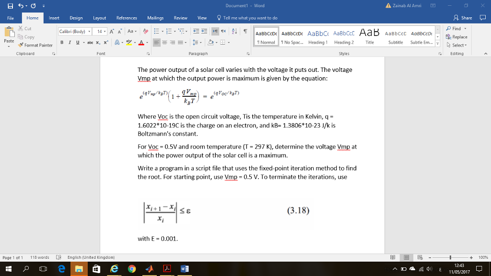Apply italic formatting
This screenshot has height=276, width=491.
70,42
